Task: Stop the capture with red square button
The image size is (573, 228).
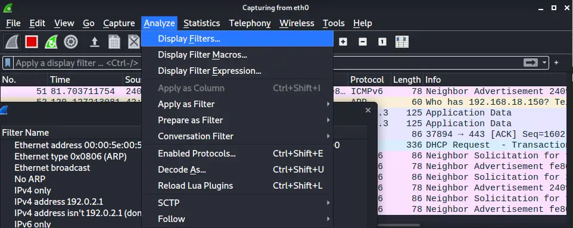Action: tap(32, 42)
